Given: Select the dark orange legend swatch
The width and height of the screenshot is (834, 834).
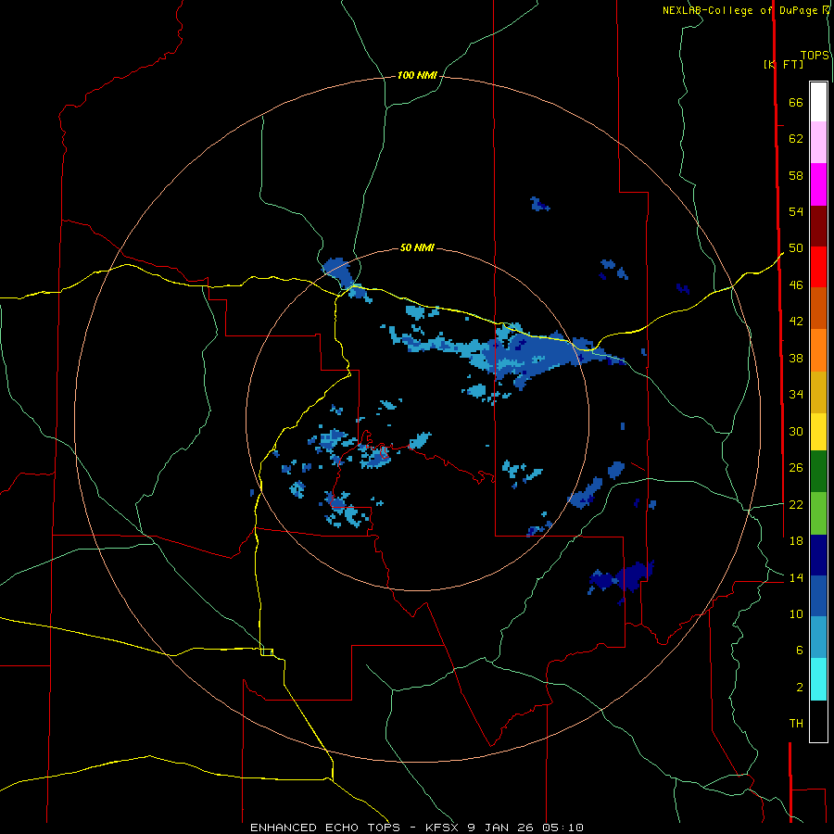Looking at the screenshot, I should [x=818, y=309].
